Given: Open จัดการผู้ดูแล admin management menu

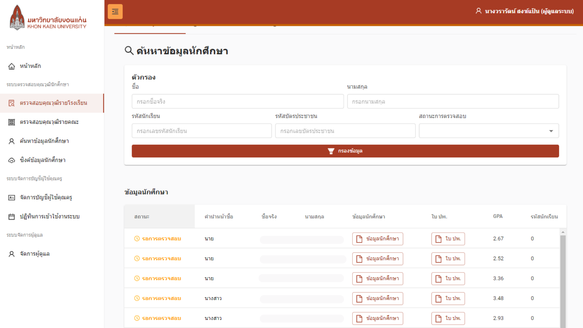Looking at the screenshot, I should [x=34, y=254].
